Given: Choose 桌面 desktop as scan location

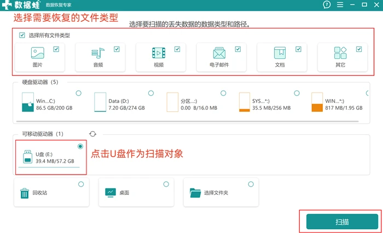Looking at the screenshot, I should point(136,193).
